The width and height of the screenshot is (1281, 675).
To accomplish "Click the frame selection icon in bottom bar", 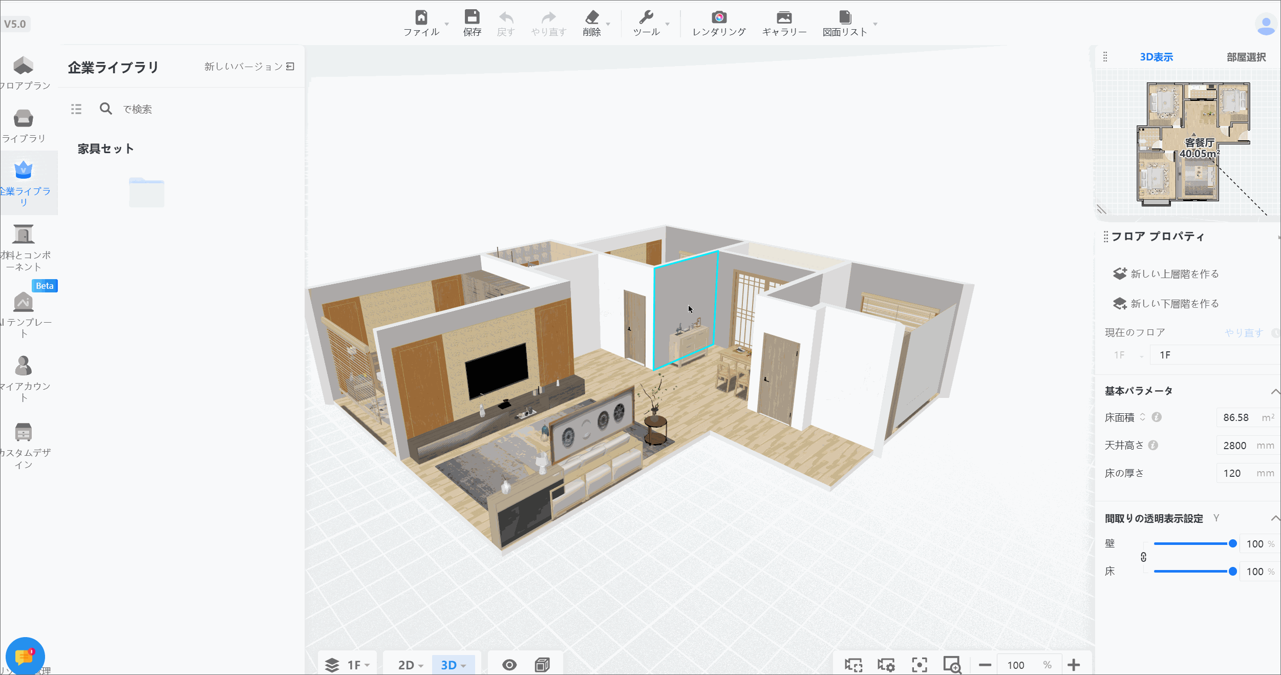I will point(853,665).
